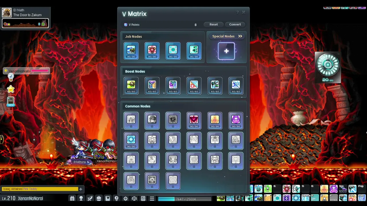This screenshot has width=367, height=206.
Task: Expand the Special Nodes panel
Action: pyautogui.click(x=227, y=36)
